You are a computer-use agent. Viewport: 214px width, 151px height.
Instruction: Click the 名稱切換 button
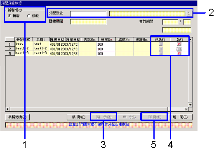[x=17, y=117]
